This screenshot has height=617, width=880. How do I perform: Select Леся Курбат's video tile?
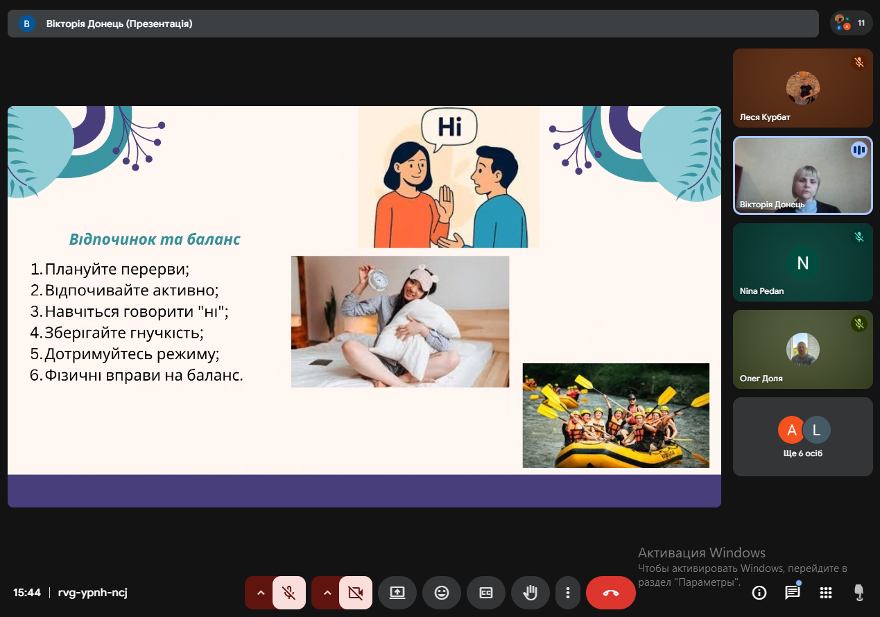coord(803,88)
